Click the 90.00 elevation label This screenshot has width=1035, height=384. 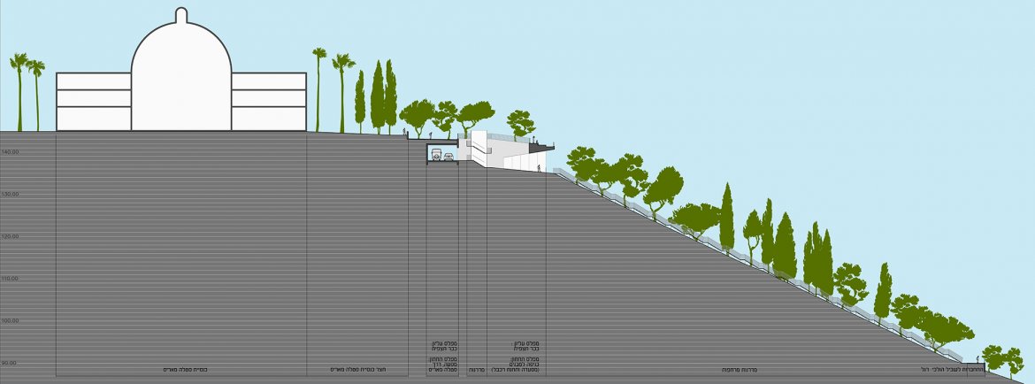tap(9, 363)
